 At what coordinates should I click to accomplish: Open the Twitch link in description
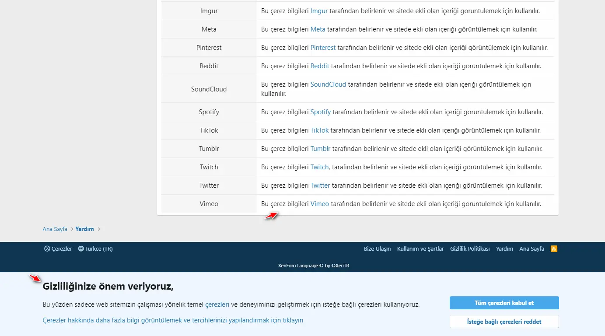[x=319, y=167]
